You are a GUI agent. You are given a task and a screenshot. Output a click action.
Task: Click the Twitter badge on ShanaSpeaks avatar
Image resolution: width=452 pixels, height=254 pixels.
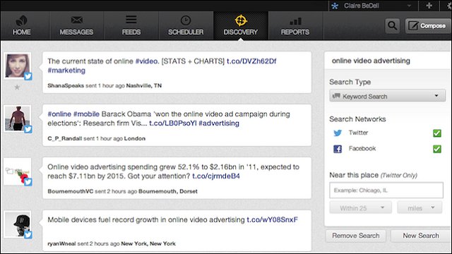tap(28, 76)
